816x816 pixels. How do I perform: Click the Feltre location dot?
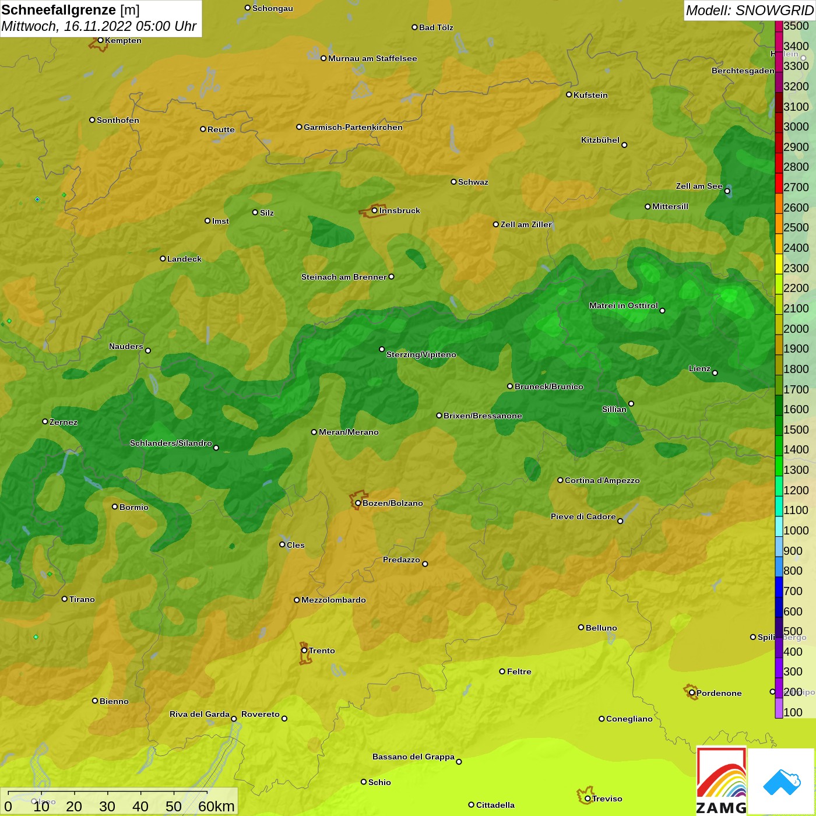click(x=502, y=671)
